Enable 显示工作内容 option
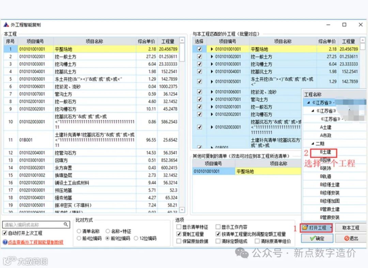 coord(218,227)
